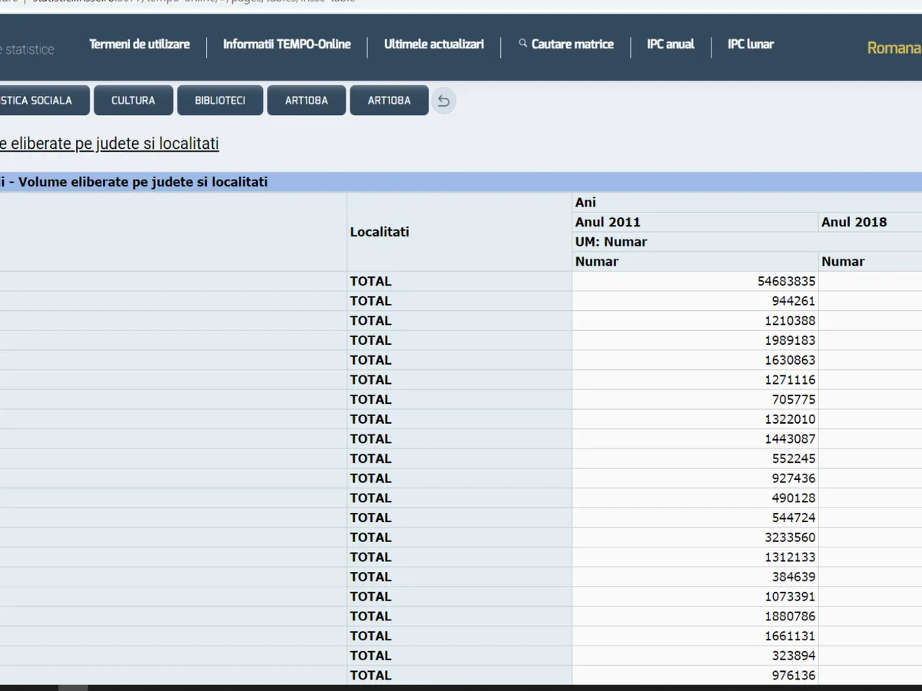922x691 pixels.
Task: Go to Ultimele actualizari page
Action: click(x=434, y=45)
